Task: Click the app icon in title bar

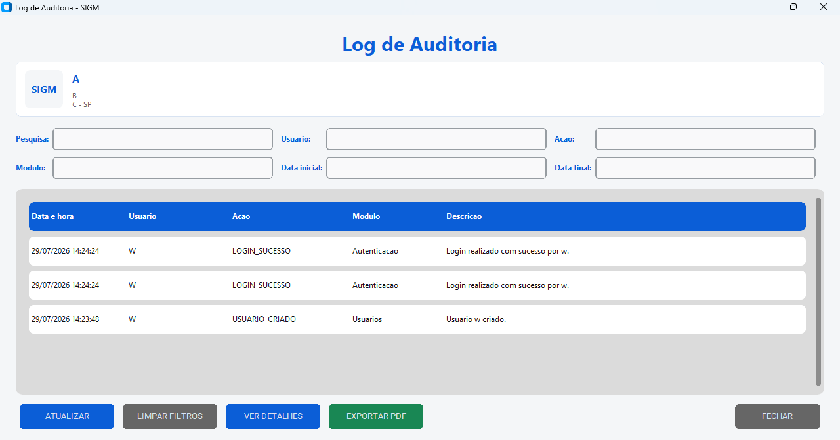Action: click(x=7, y=7)
